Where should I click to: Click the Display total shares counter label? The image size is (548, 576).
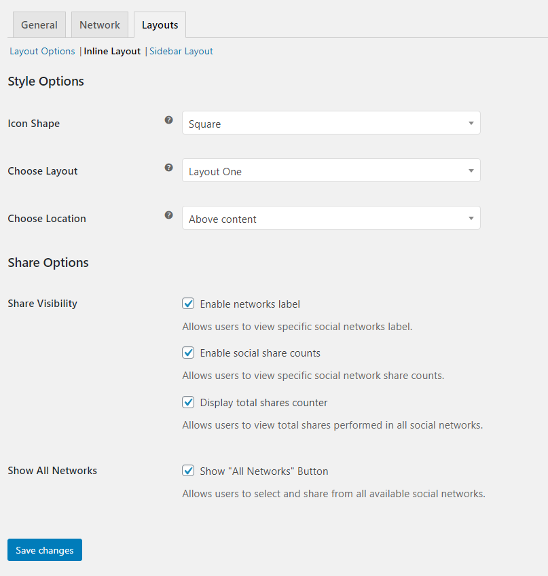[263, 403]
